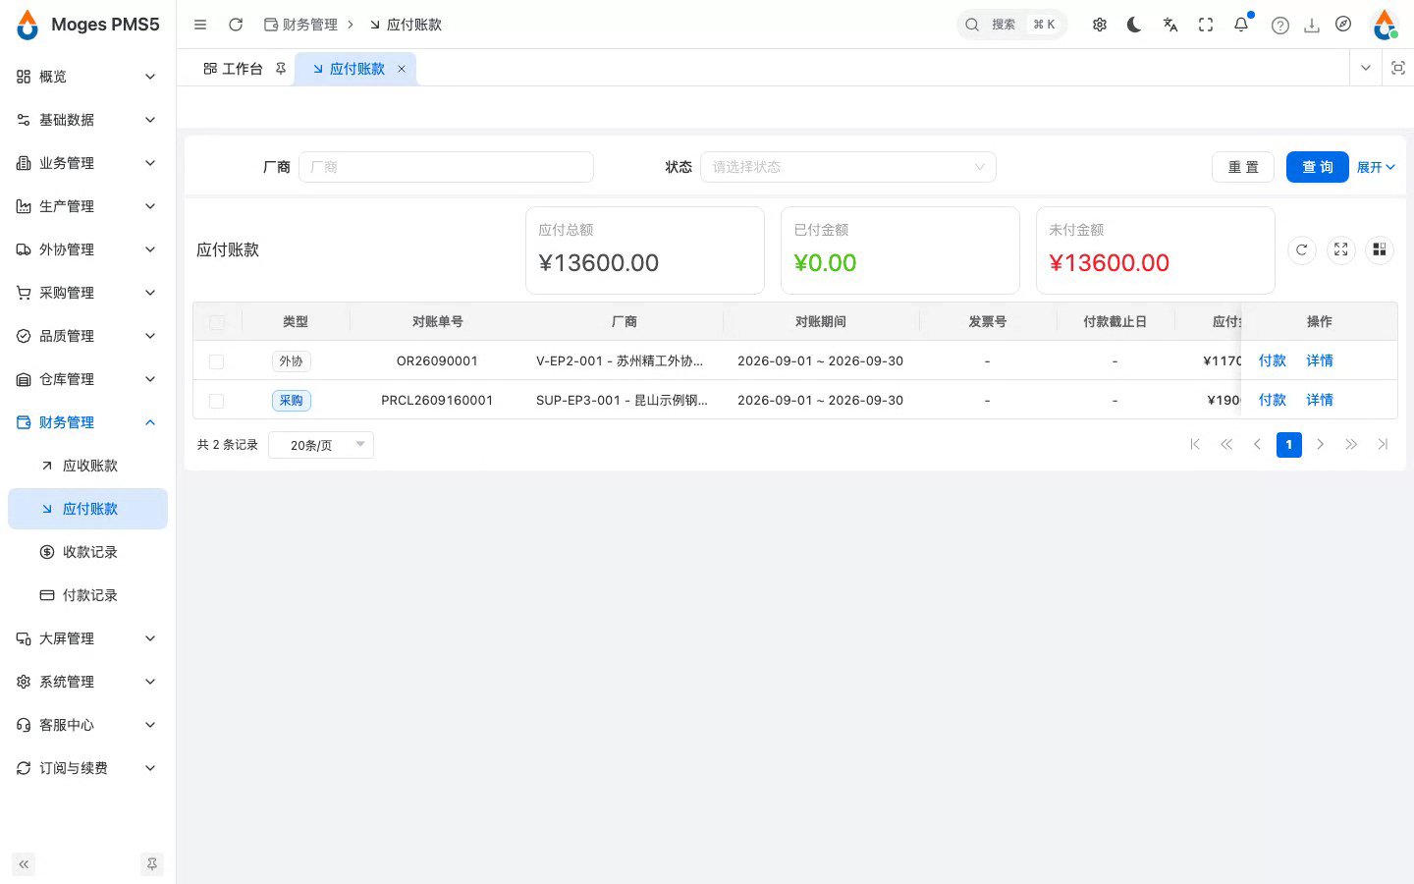Open the compass guide icon
1414x884 pixels.
(x=1343, y=25)
